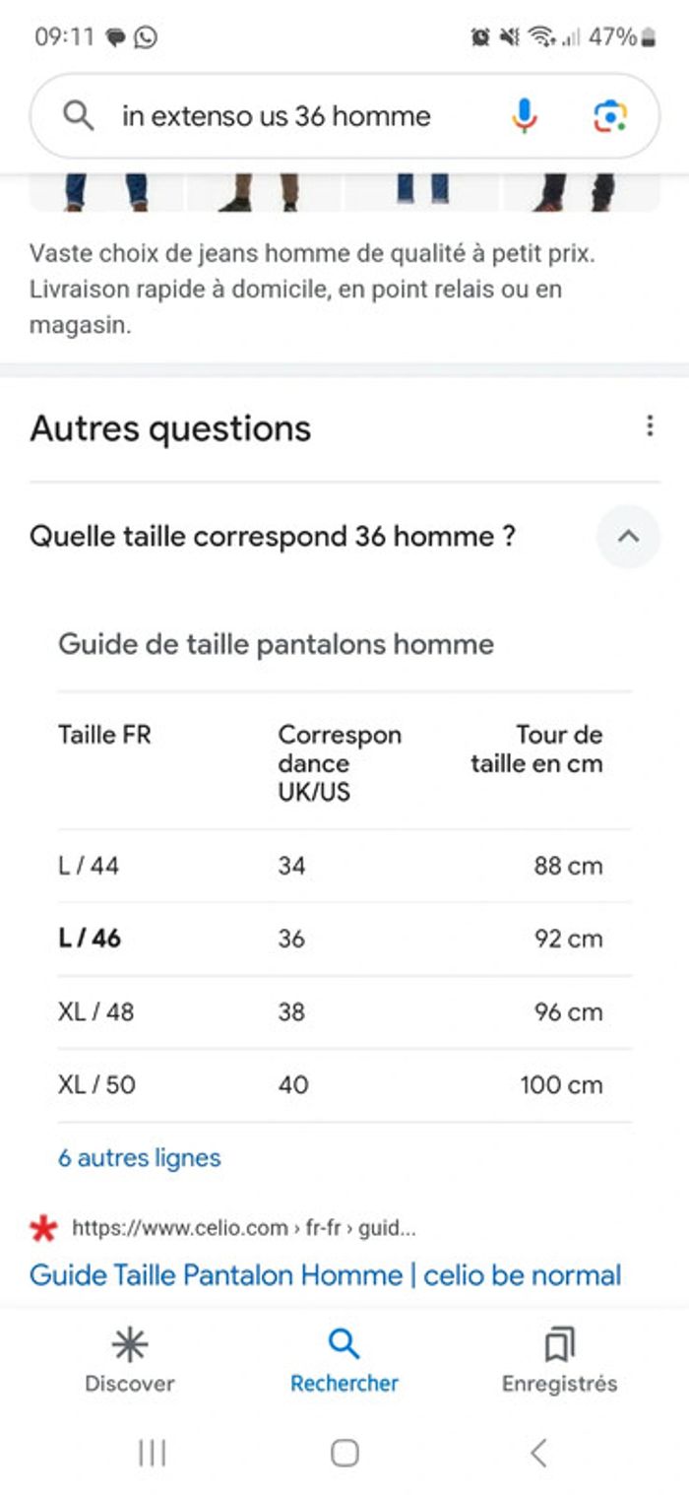The height and width of the screenshot is (1495, 689).
Task: Tap the Android recent apps button
Action: (x=152, y=1452)
